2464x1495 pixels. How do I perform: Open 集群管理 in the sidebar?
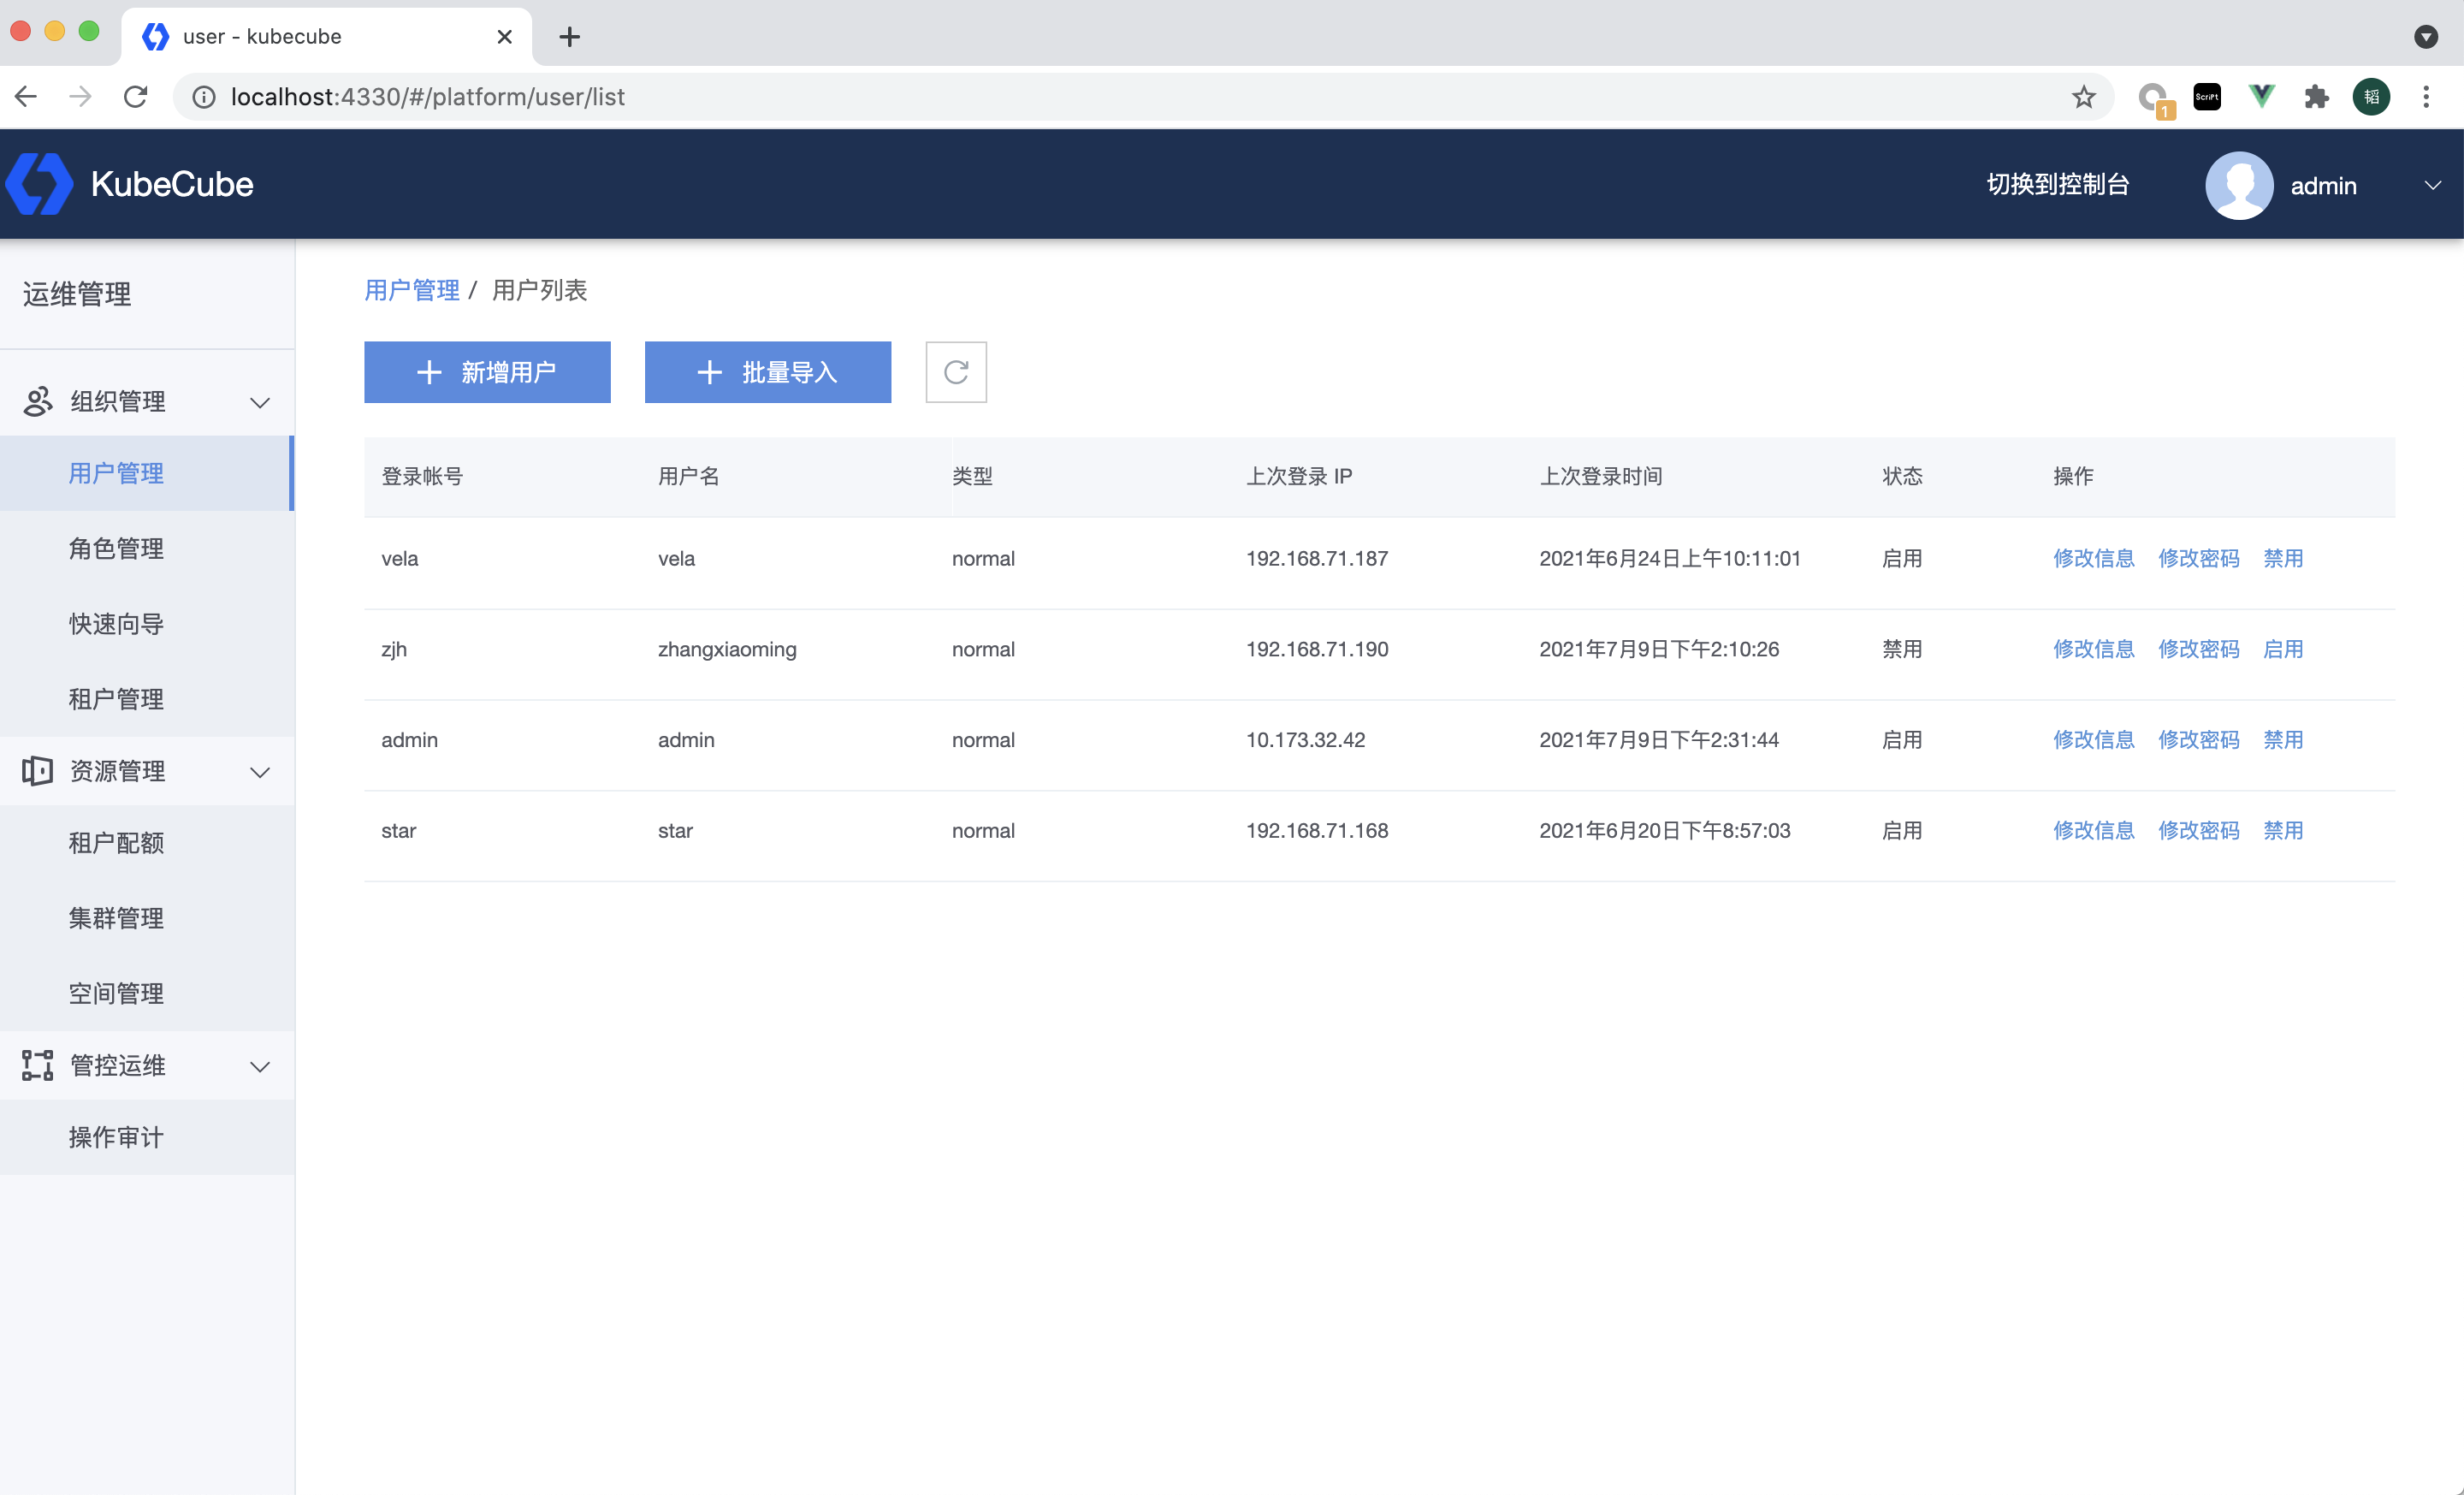click(147, 918)
